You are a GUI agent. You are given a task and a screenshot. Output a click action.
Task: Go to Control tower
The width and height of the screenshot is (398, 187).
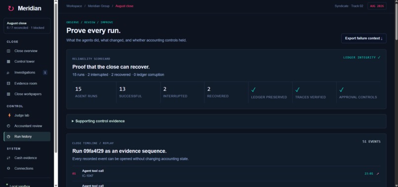pyautogui.click(x=27, y=62)
